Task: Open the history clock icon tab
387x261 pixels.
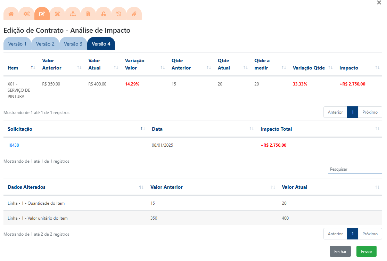Action: pyautogui.click(x=119, y=14)
